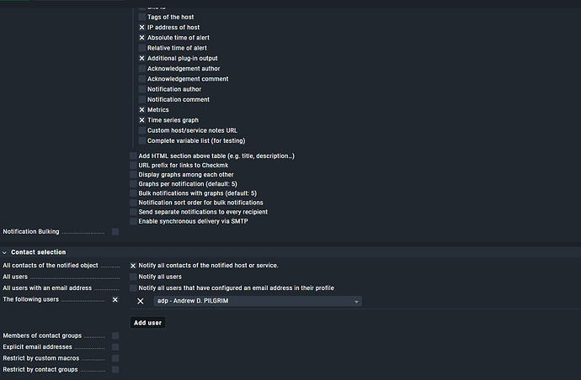
Task: Uncheck Absolute time of alert
Action: [x=142, y=38]
